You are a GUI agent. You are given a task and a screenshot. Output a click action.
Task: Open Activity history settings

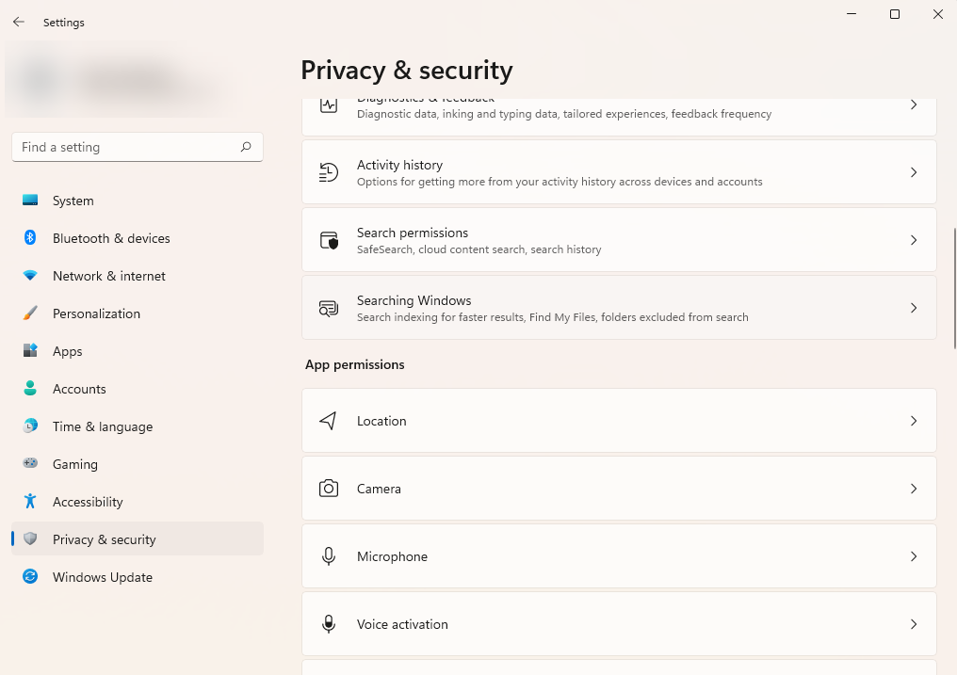coord(619,172)
